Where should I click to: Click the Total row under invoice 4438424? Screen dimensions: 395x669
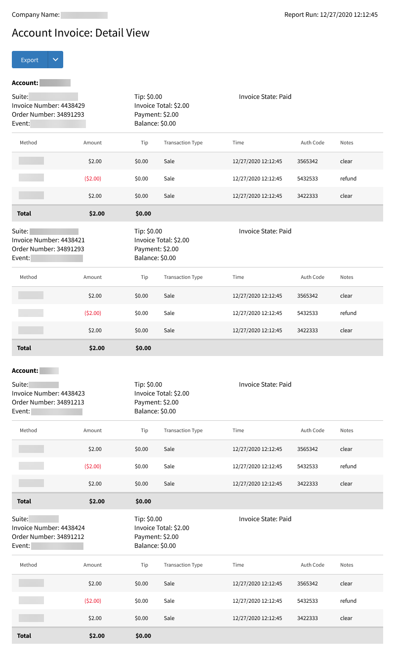[197, 636]
